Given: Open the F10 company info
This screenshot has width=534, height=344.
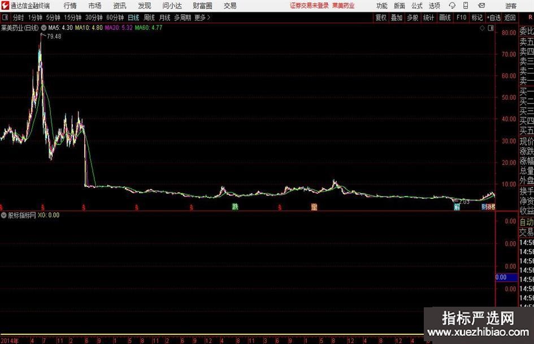Looking at the screenshot, I should pos(461,18).
